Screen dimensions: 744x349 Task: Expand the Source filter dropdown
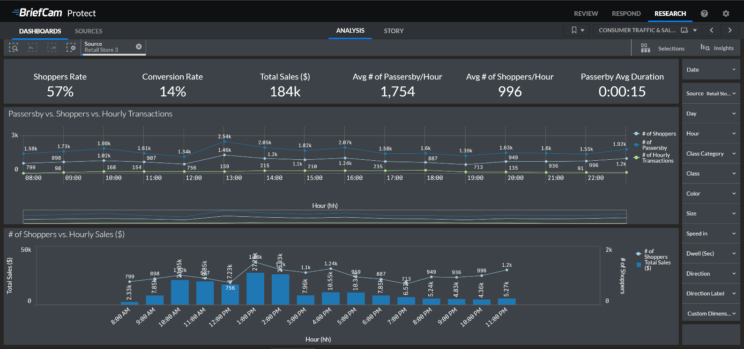tap(711, 93)
